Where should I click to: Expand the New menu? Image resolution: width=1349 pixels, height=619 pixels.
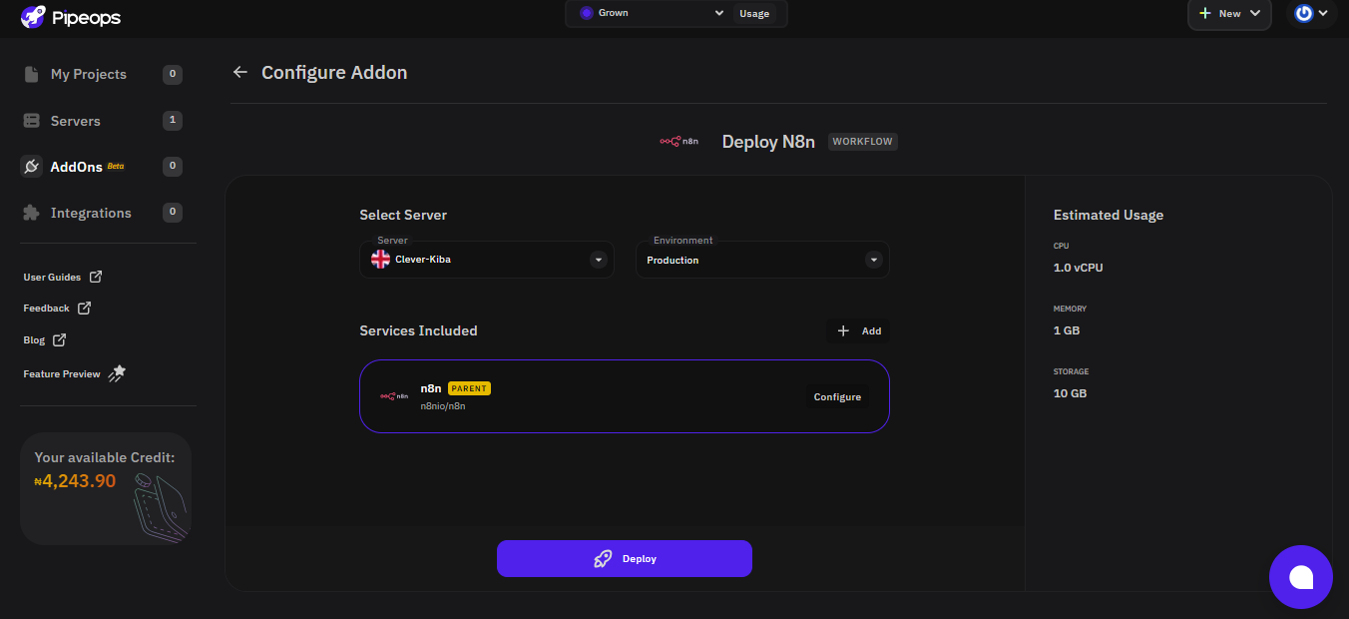[1229, 14]
